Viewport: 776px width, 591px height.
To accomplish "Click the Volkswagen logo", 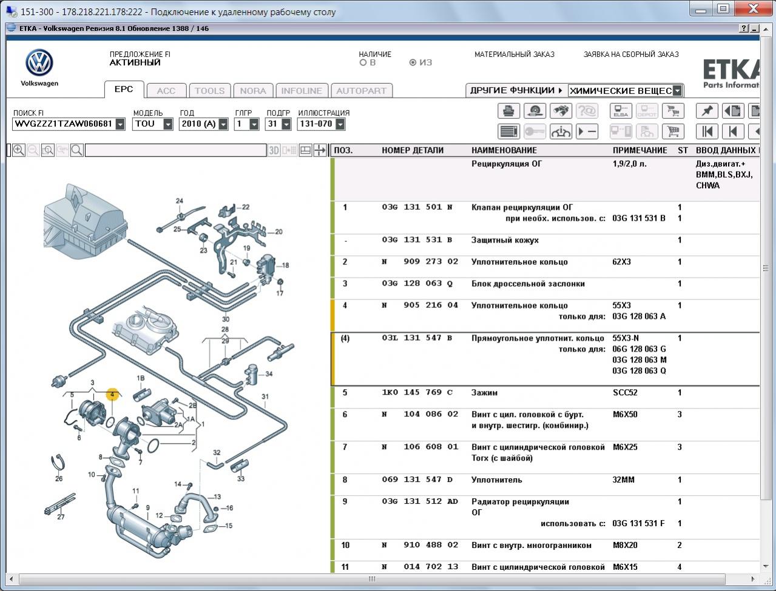I will pos(39,68).
